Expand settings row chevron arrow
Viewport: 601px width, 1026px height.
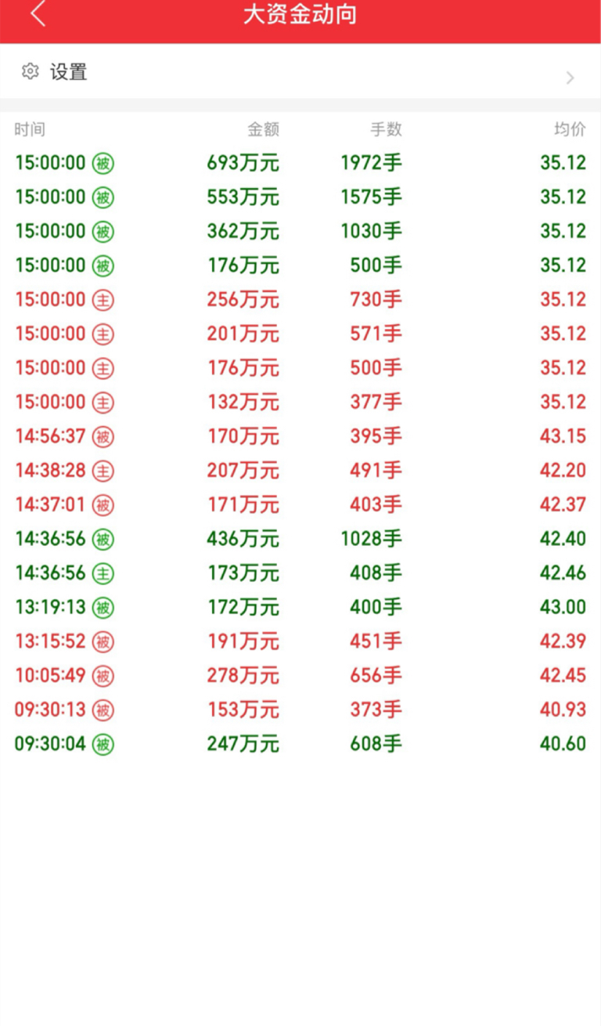tap(570, 78)
